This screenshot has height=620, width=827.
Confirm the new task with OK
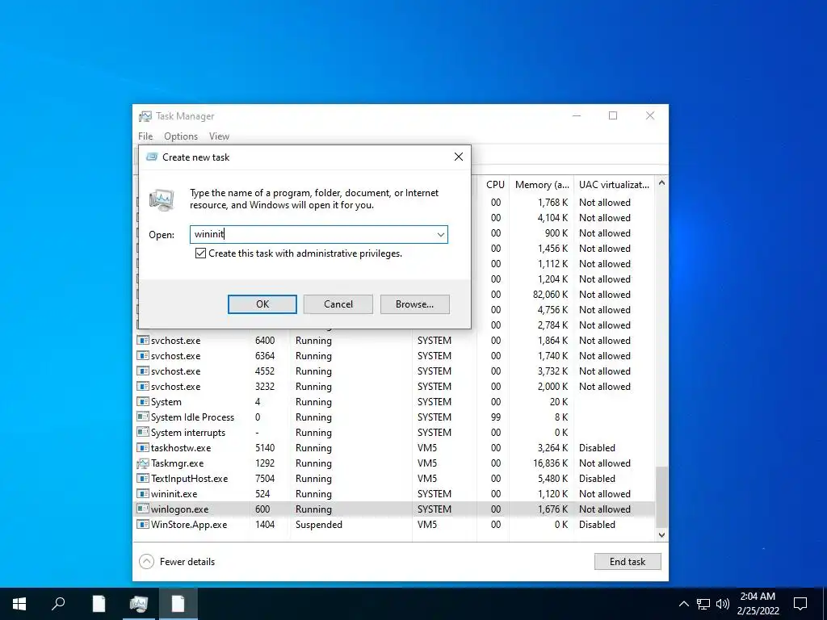point(262,304)
